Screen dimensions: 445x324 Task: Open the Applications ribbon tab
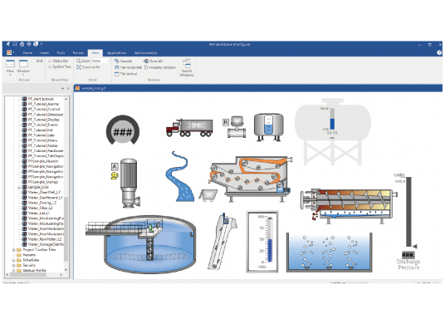tap(116, 53)
